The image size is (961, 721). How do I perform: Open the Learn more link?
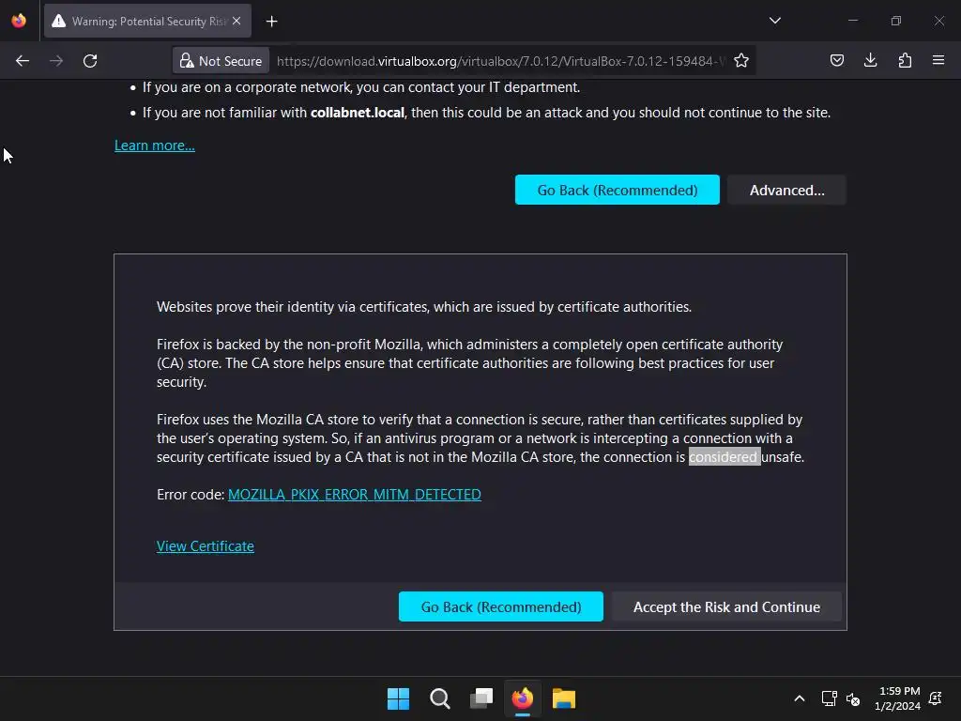pyautogui.click(x=155, y=146)
